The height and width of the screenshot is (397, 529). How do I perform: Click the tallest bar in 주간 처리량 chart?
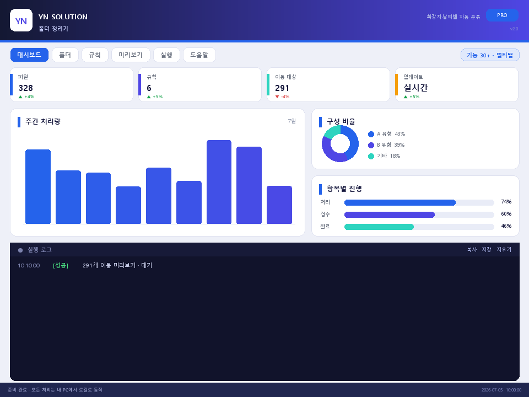click(x=219, y=182)
